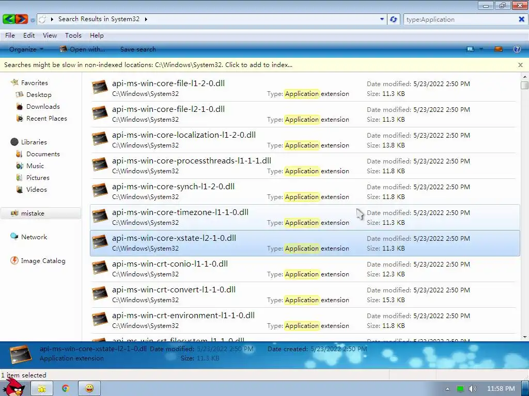Go forward with the orange Forward arrow

(21, 19)
